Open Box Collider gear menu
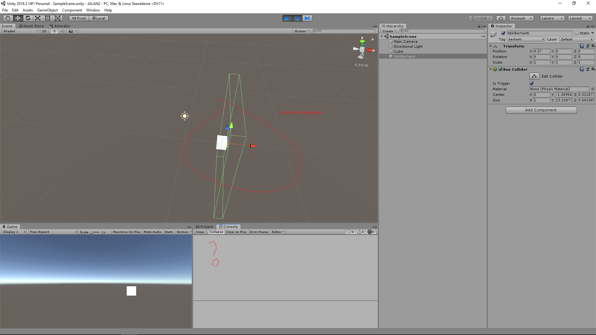596x335 pixels. click(x=593, y=69)
